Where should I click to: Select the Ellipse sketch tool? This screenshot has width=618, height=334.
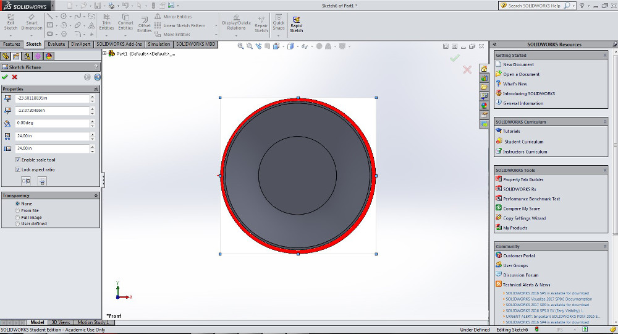(x=78, y=25)
